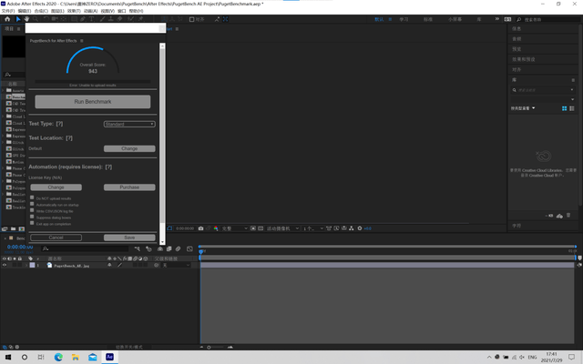Click the PugetBench panel vertical scrollbar

tap(162, 144)
